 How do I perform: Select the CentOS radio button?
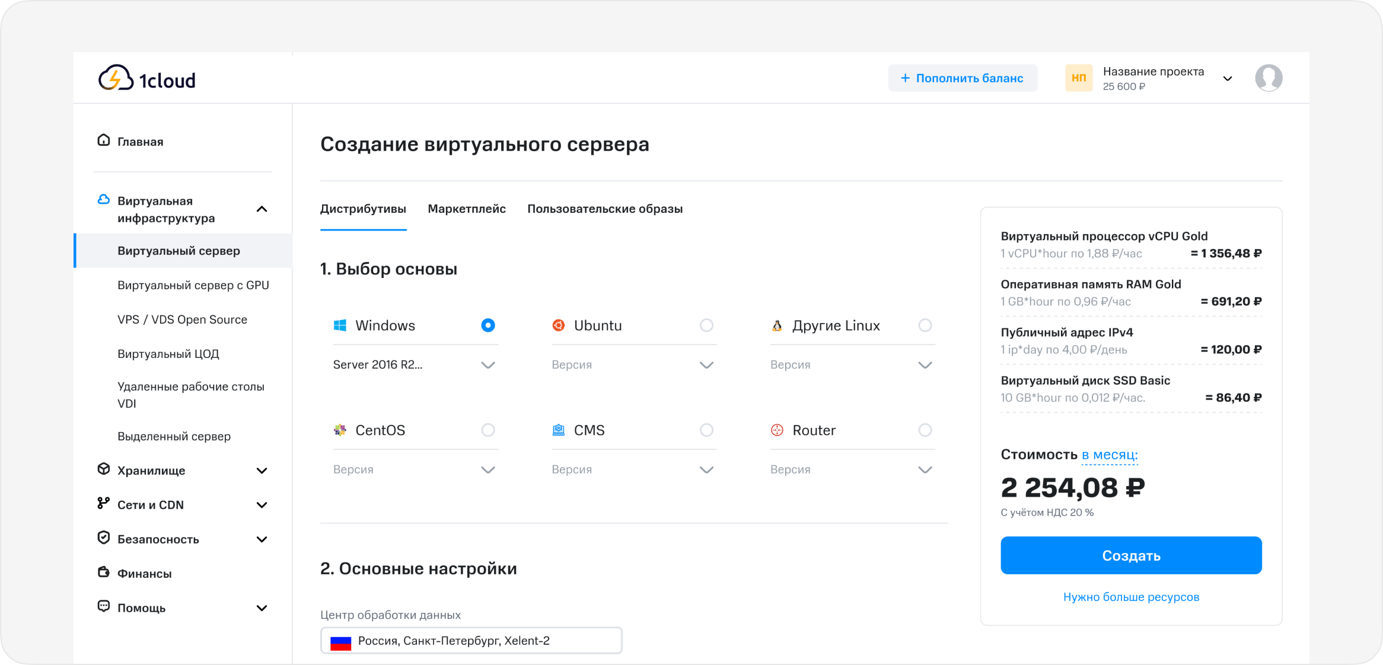click(x=487, y=430)
